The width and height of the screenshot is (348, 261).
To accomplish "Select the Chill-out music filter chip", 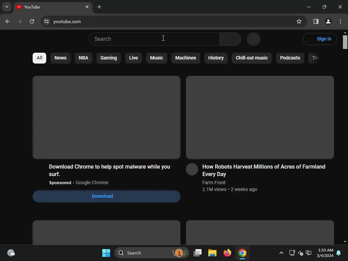I will [x=252, y=58].
